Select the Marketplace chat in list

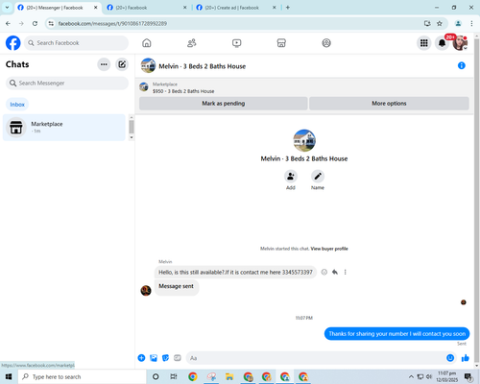tap(64, 128)
